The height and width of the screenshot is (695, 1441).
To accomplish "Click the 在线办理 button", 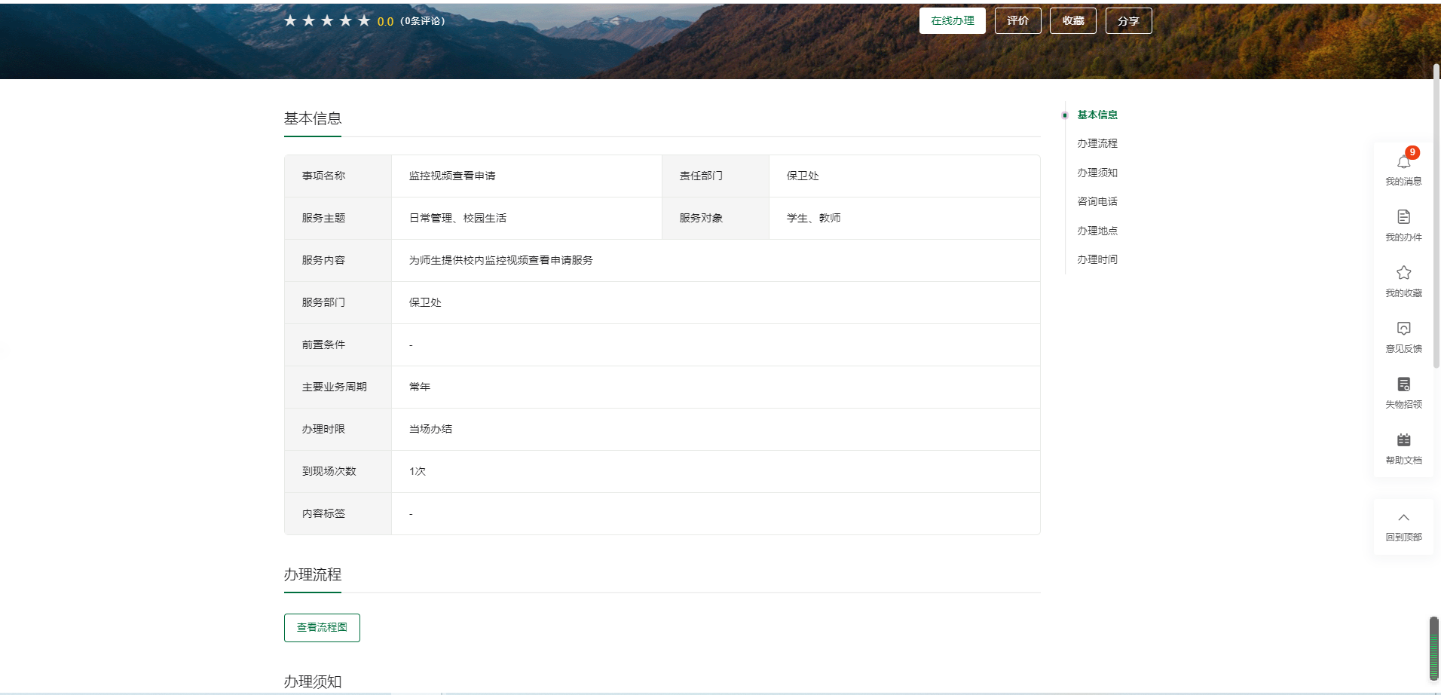I will pyautogui.click(x=953, y=21).
